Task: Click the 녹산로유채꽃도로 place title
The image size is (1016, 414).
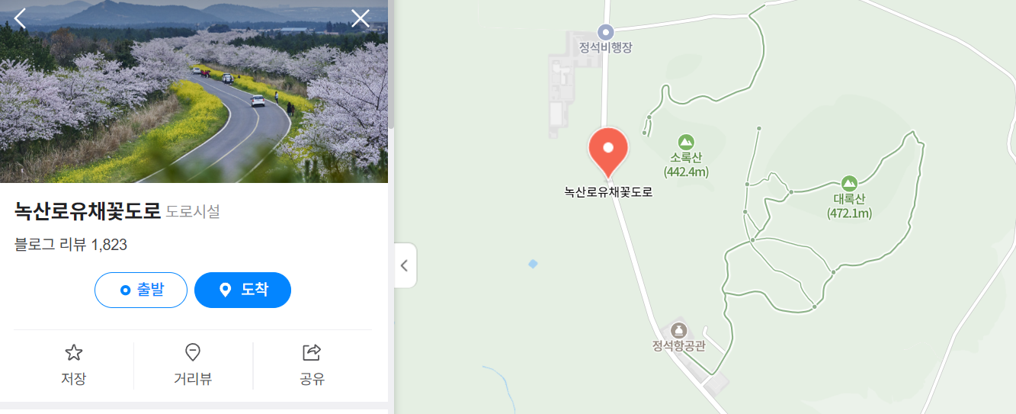Action: point(88,210)
